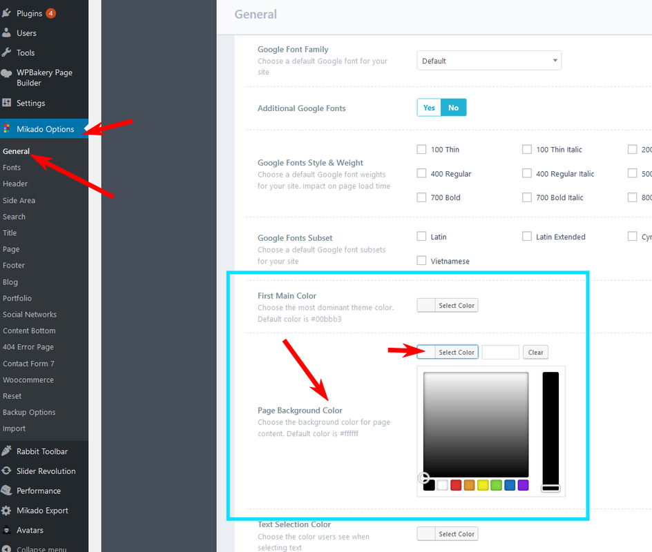652x552 pixels.
Task: Click Select Color for Page Background Color
Action: 448,352
